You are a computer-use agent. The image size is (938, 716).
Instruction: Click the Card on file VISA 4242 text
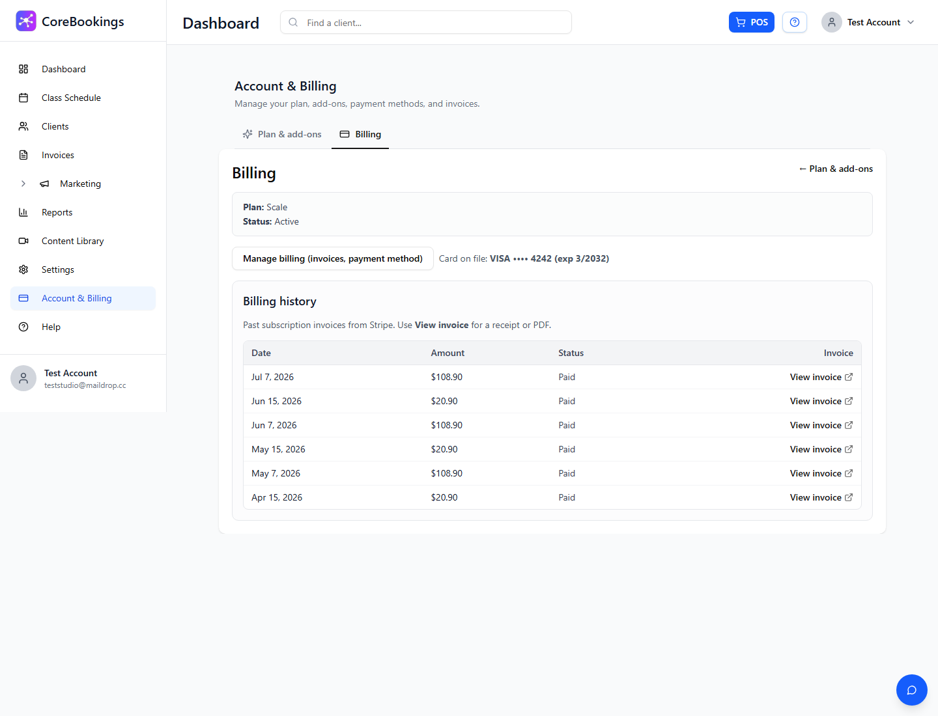(x=524, y=258)
